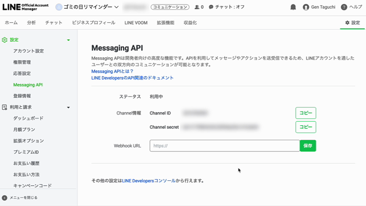366x206 pixels.
Task: Click the Messaging API page heading
Action: click(117, 48)
